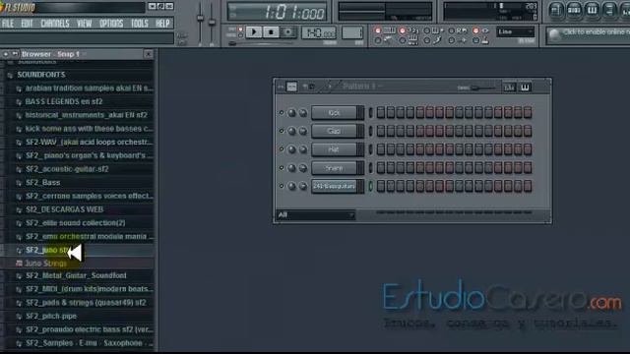The image size is (630, 354).
Task: Select SF2_DESCARGAS WEB in browser
Action: point(64,209)
